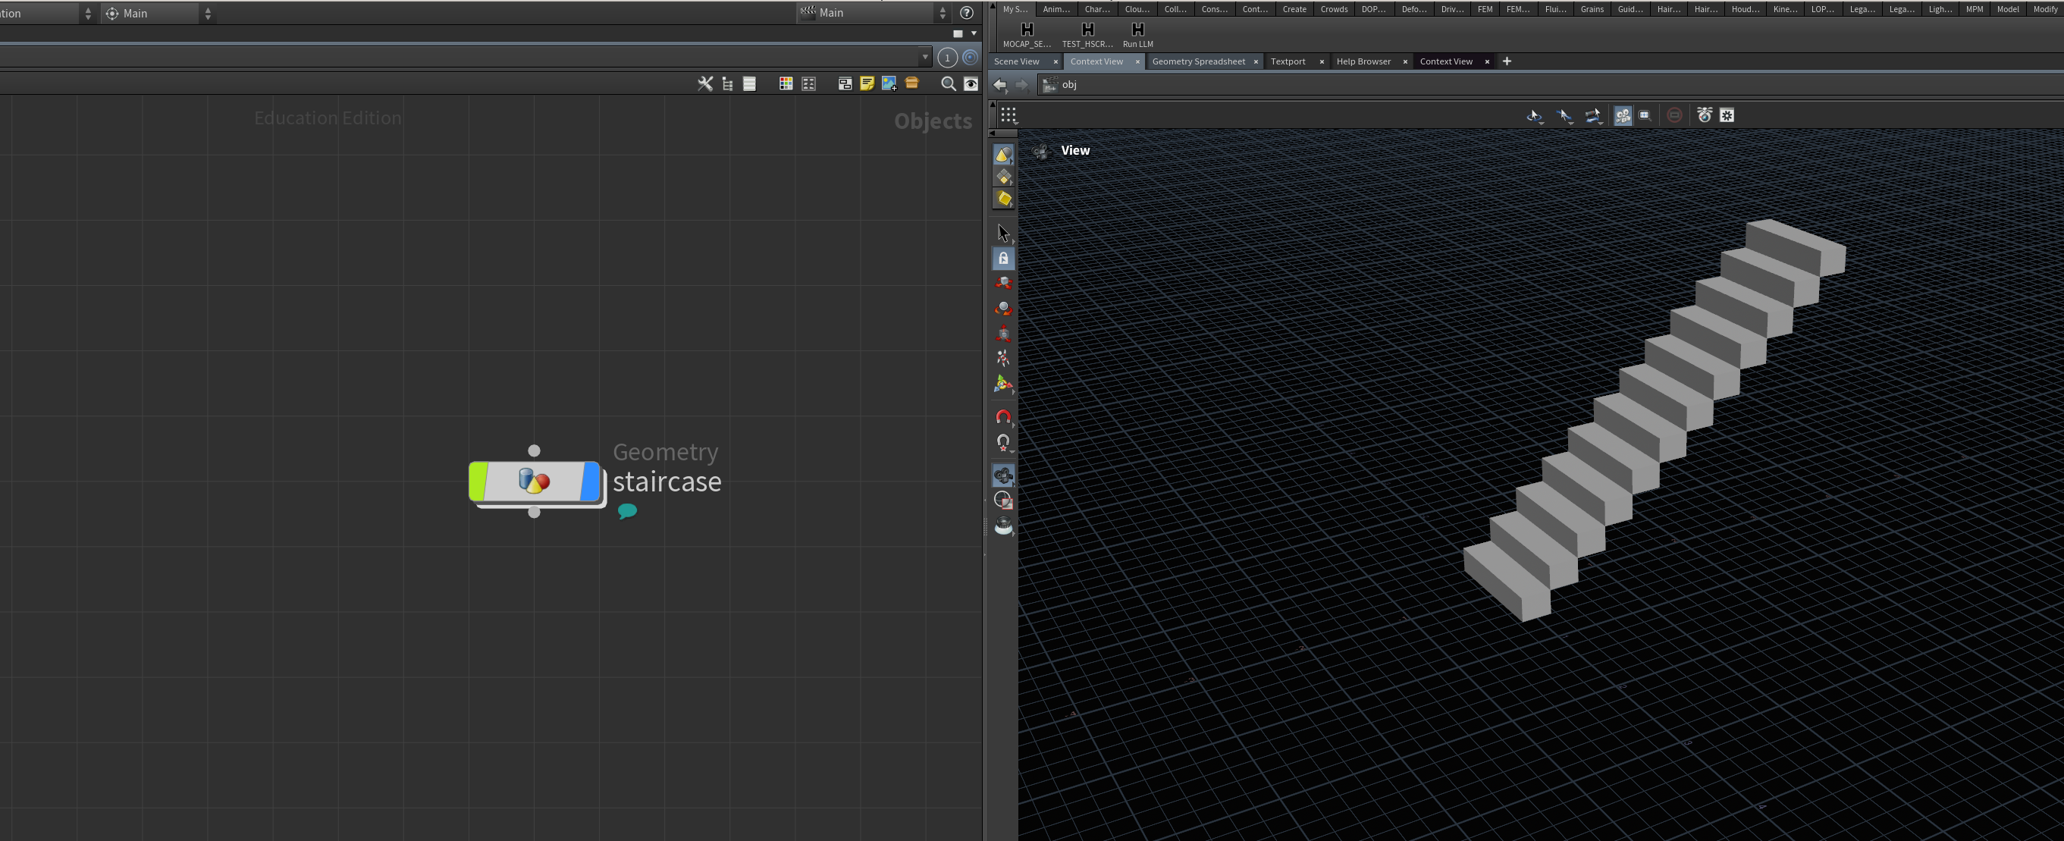The image size is (2064, 841).
Task: Select the yellow cube dynamics selection mode tool
Action: click(1003, 199)
